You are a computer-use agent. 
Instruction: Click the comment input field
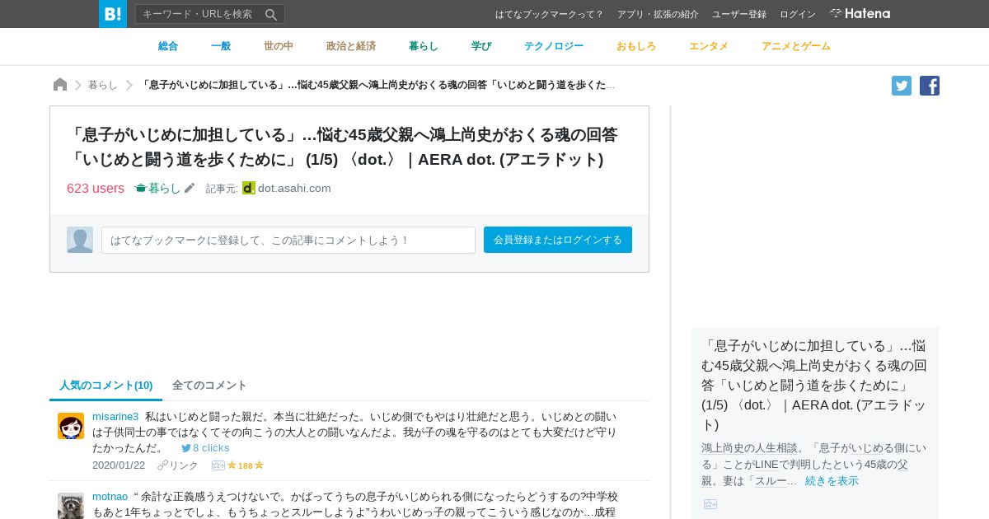[x=288, y=240]
